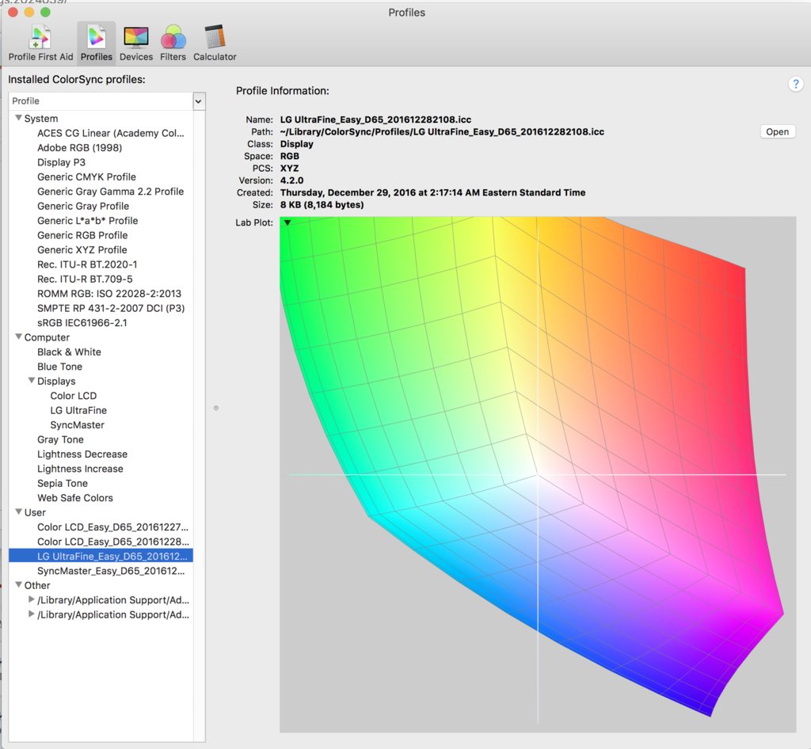Expand the first /Library/Application Support folder
The width and height of the screenshot is (811, 749).
pyautogui.click(x=32, y=600)
